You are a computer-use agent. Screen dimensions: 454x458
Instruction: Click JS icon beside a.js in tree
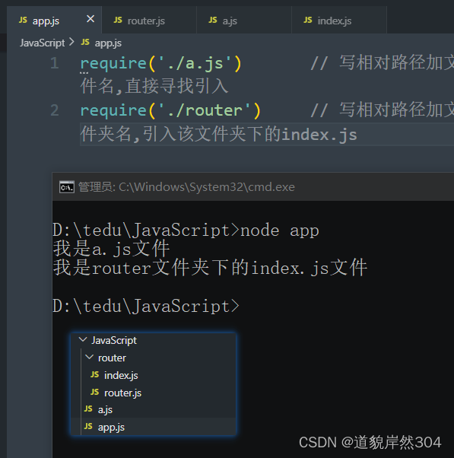click(x=88, y=409)
